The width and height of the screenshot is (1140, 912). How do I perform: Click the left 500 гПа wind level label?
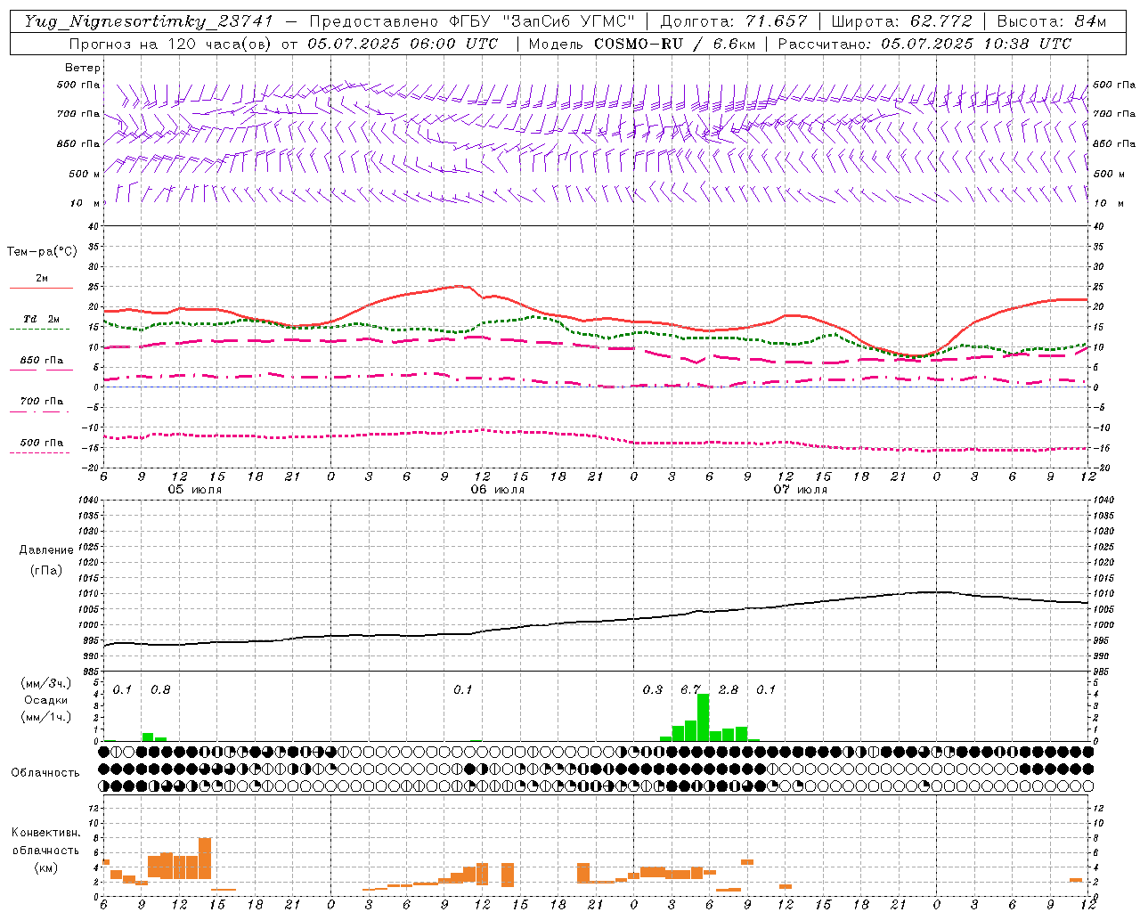[x=78, y=85]
